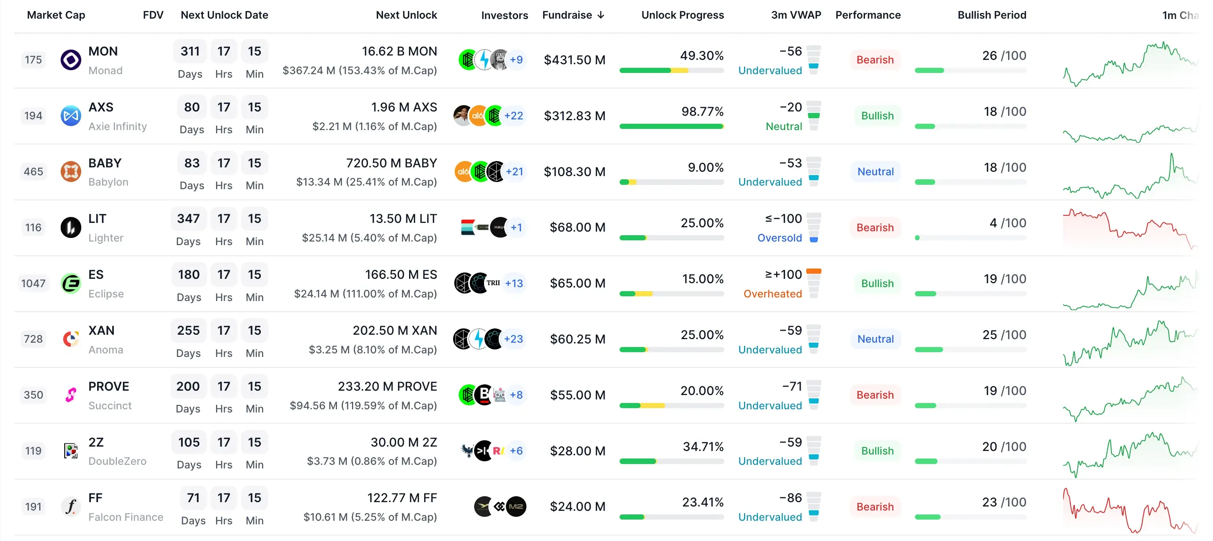Click the AXS 98.77% unlock progress bar
The width and height of the screenshot is (1213, 541).
(671, 126)
